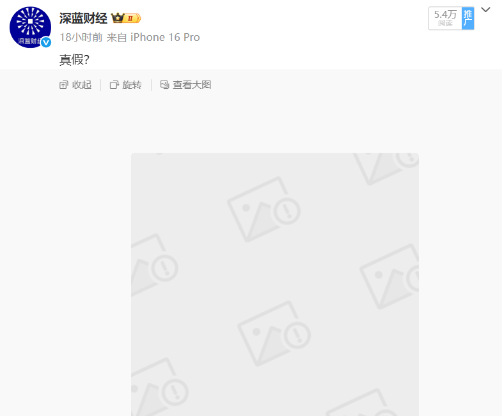
Task: Open the iPhone 16 Pro source link
Action: 165,38
